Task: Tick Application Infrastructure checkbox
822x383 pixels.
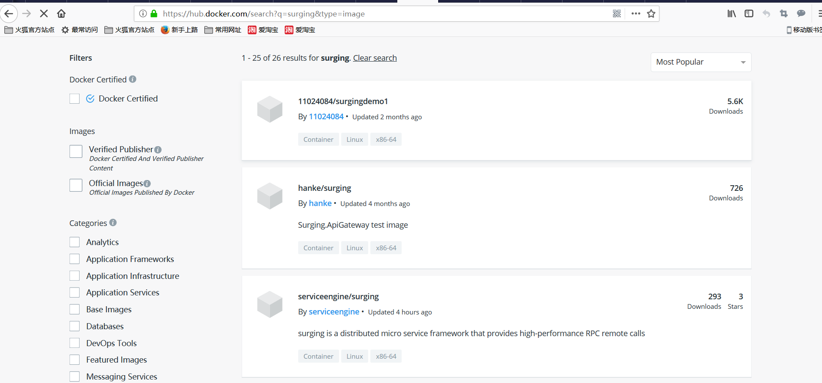Action: pos(75,276)
